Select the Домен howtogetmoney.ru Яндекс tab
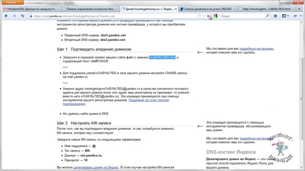This screenshot has width=305, height=171. (149, 9)
